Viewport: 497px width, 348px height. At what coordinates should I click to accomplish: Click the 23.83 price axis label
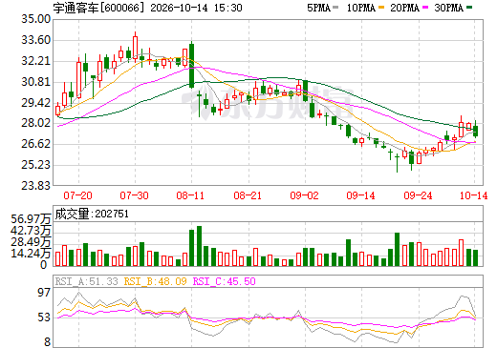click(x=35, y=185)
